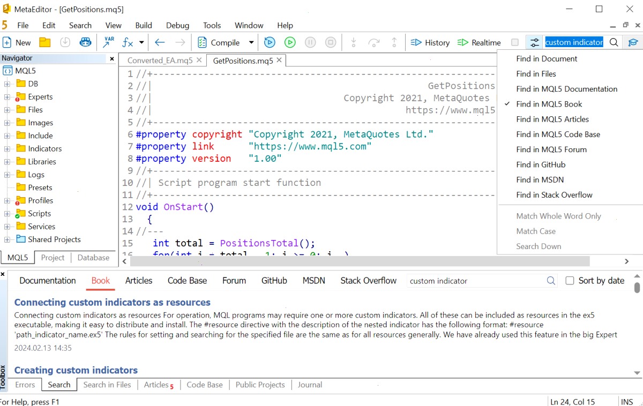643x406 pixels.
Task: Toggle Find in MQL5 Book option
Action: pyautogui.click(x=549, y=104)
